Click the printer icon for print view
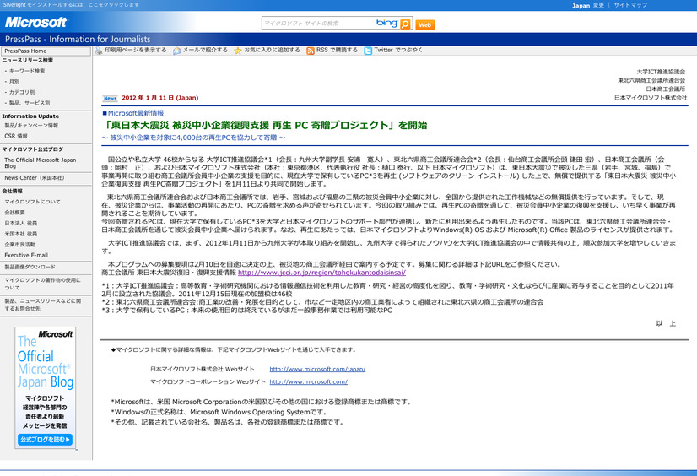697x476 pixels. 99,51
